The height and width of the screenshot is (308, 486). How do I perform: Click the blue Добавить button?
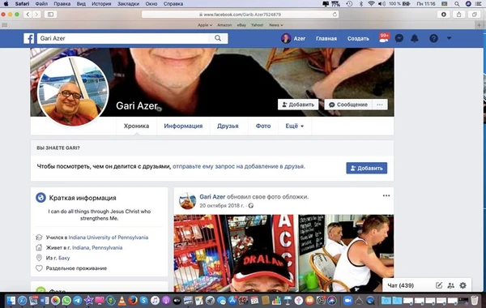[367, 168]
